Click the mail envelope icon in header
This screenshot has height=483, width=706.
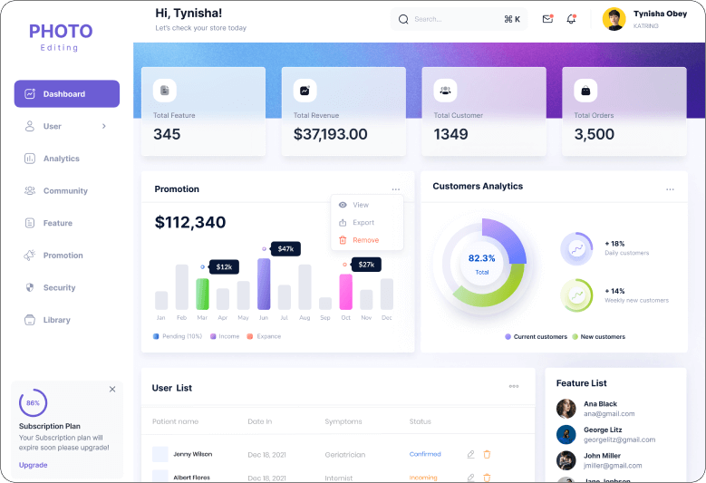[547, 18]
